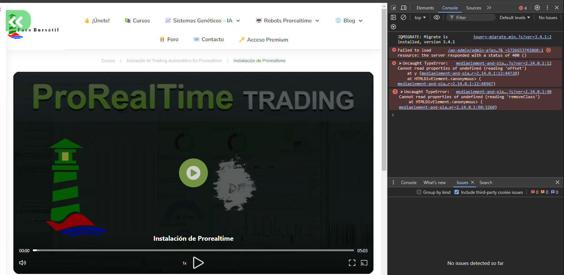Open the drawer Console tab
Screen dimensions: 564x275
(x=409, y=182)
